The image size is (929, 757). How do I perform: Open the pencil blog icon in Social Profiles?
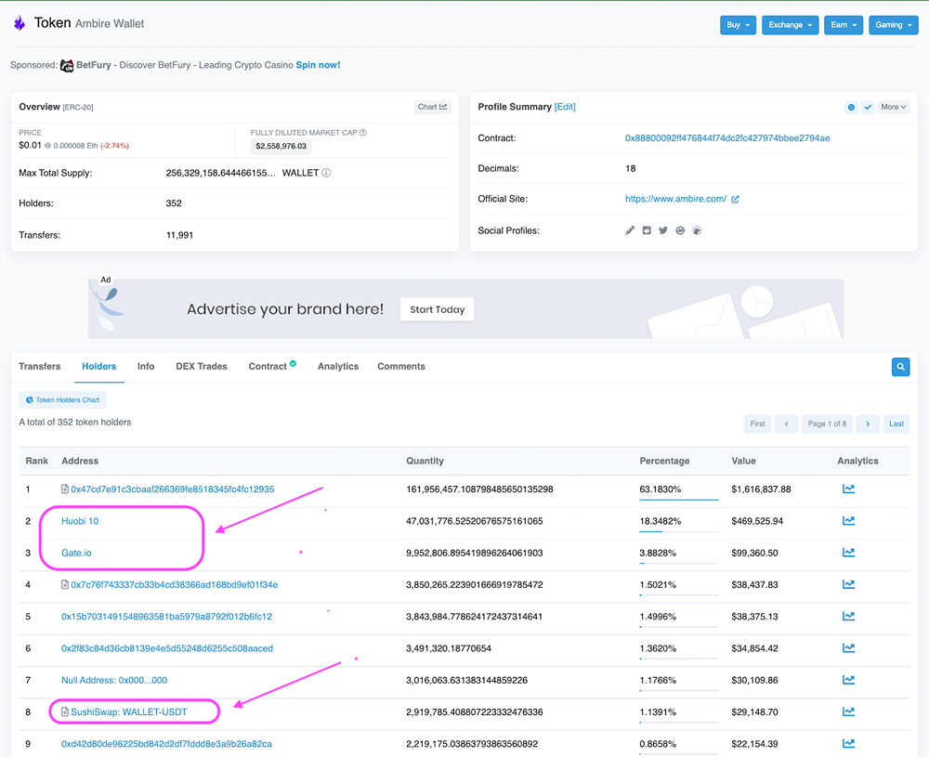(630, 230)
